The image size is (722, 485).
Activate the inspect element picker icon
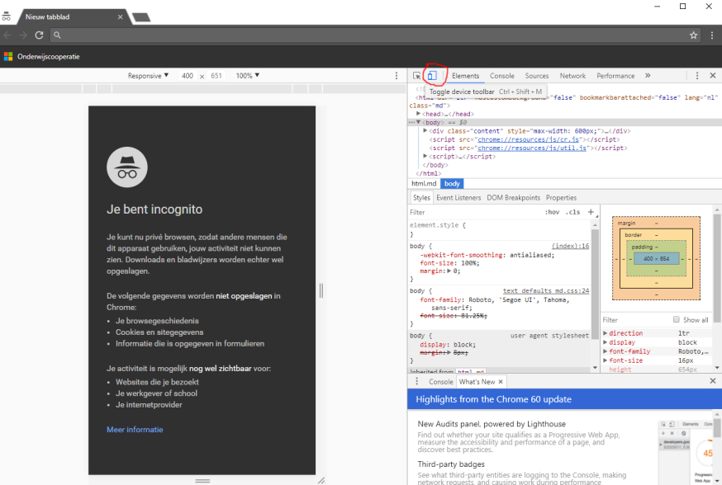pos(416,75)
